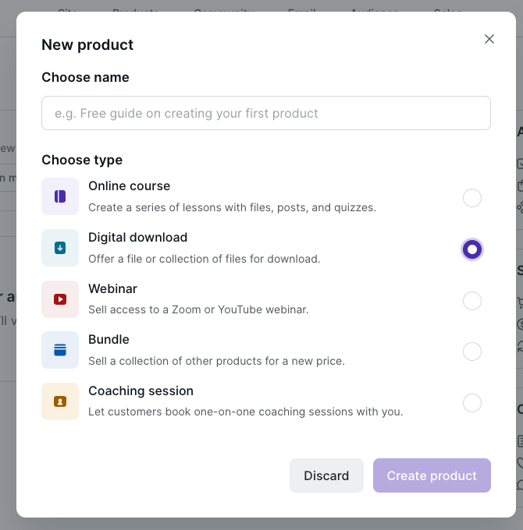523x530 pixels.
Task: Select the Online course radio button
Action: point(472,198)
